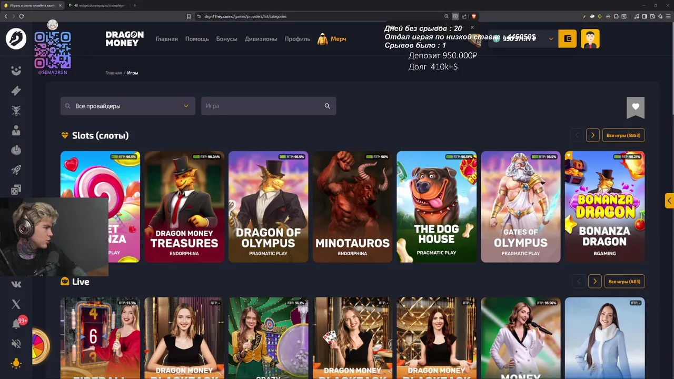Open the Minotauros slot
Viewport: 674px width, 379px height.
coord(352,207)
